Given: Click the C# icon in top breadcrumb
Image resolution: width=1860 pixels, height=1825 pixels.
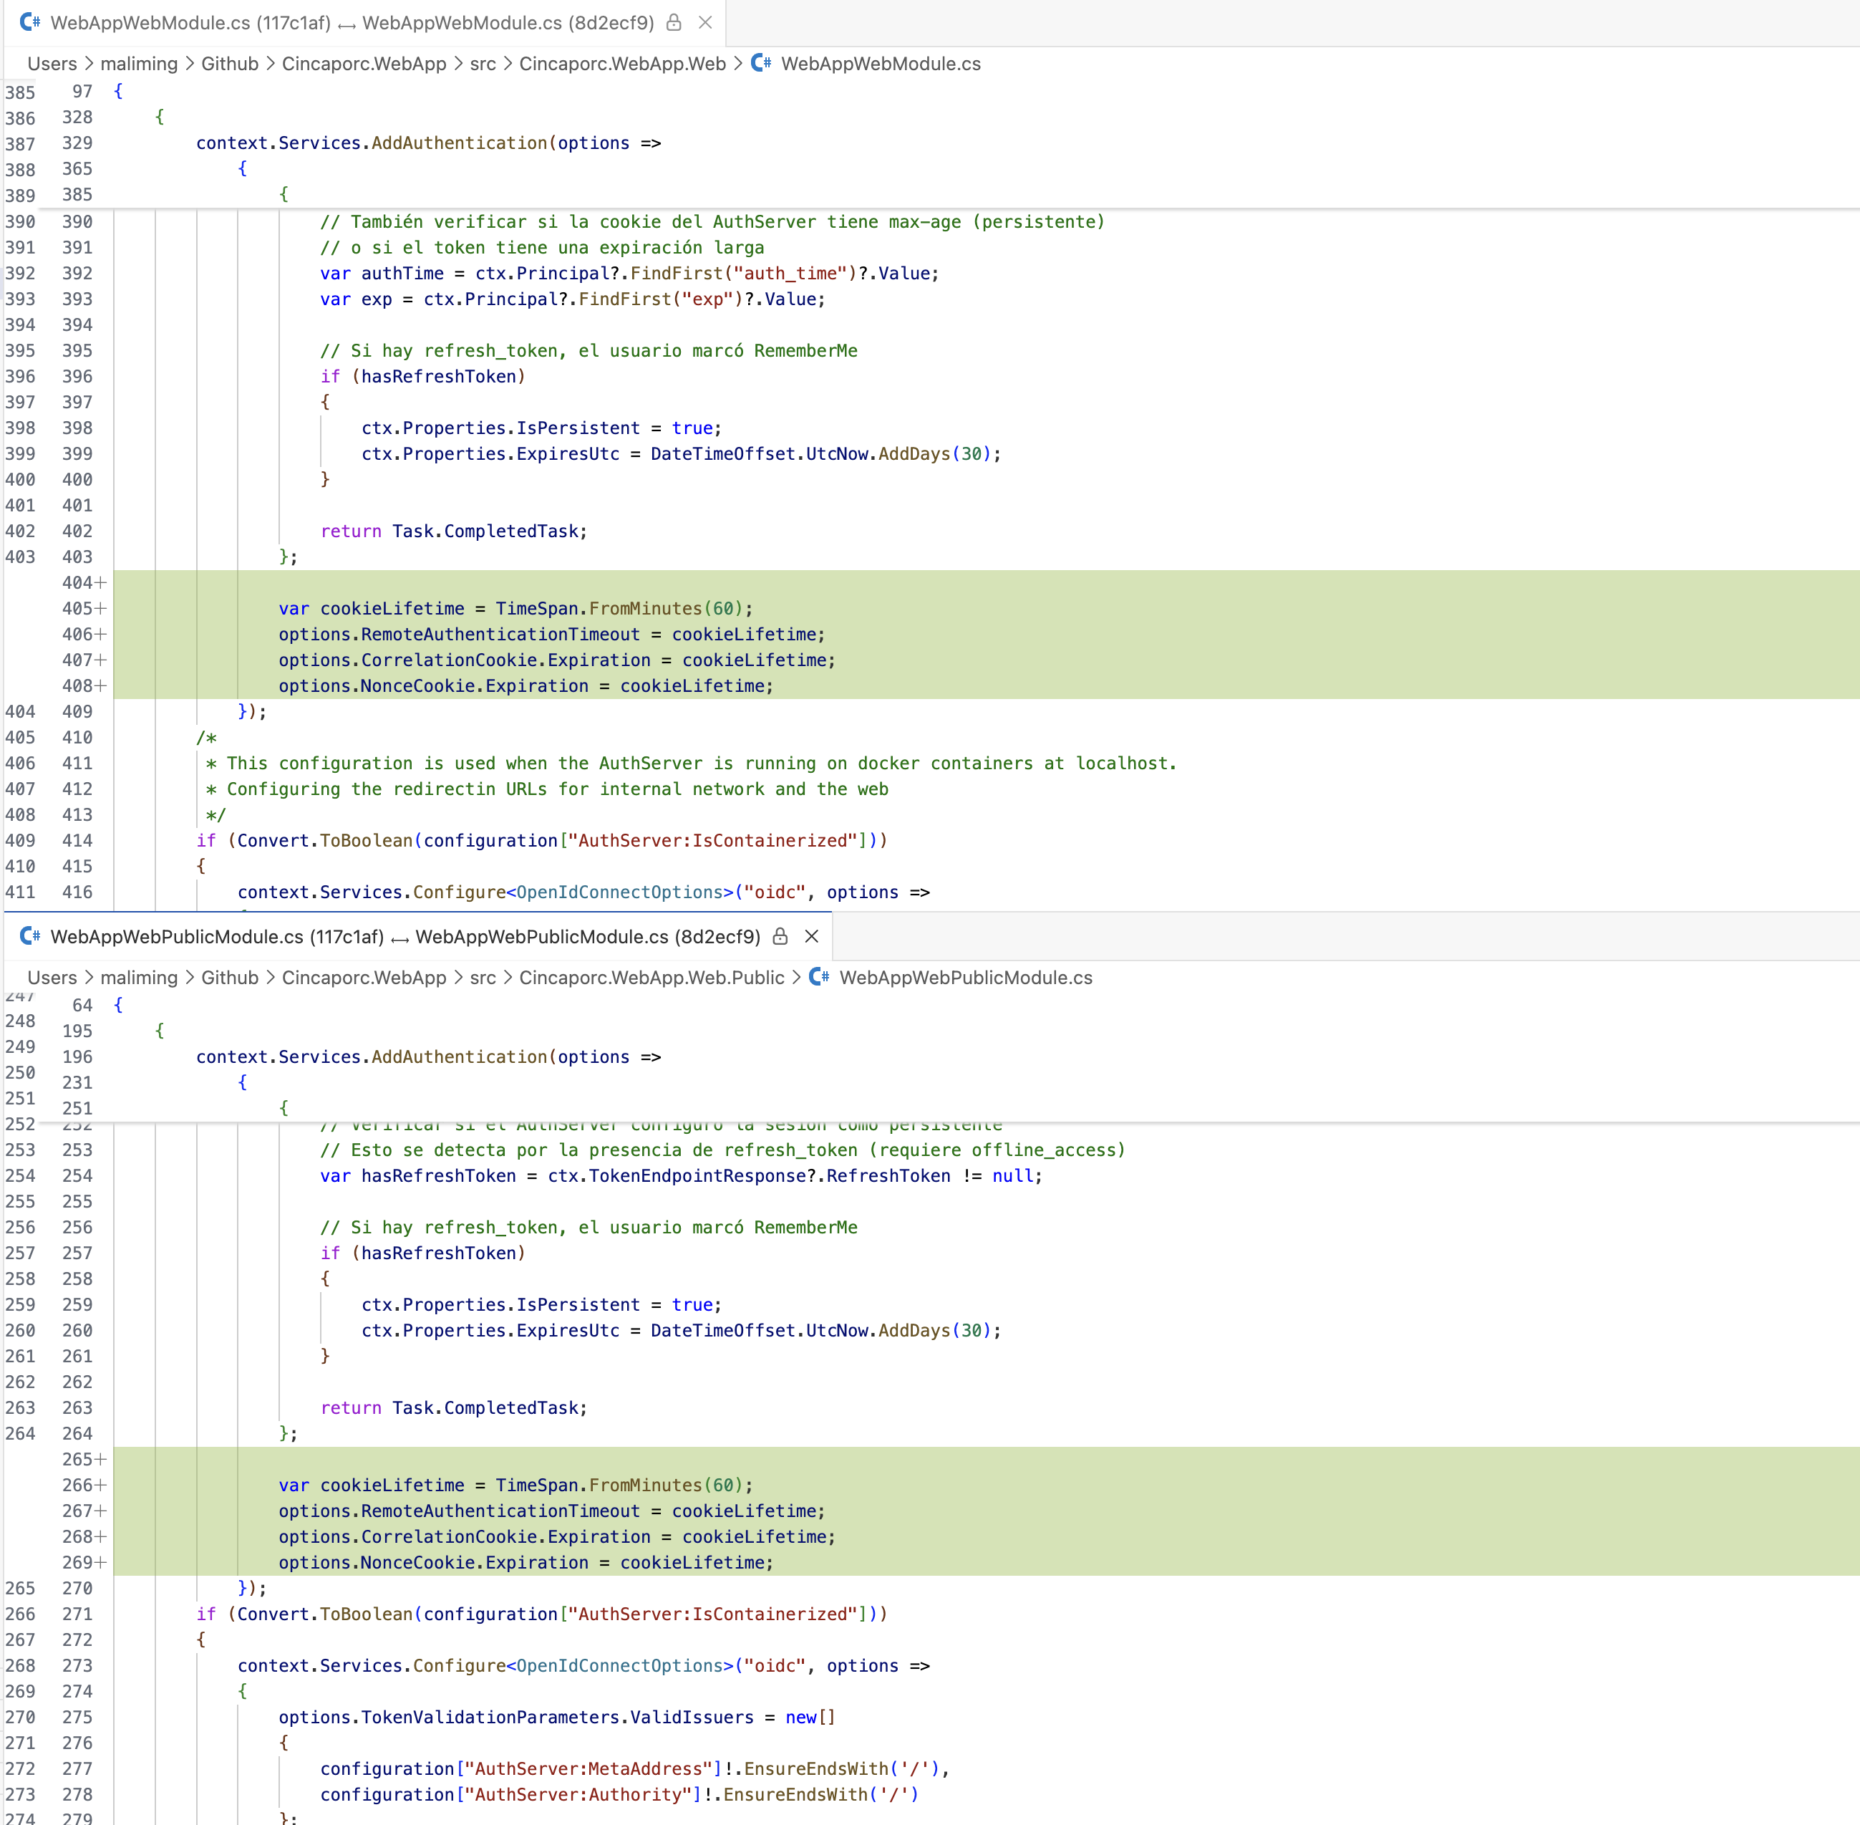Looking at the screenshot, I should [761, 63].
